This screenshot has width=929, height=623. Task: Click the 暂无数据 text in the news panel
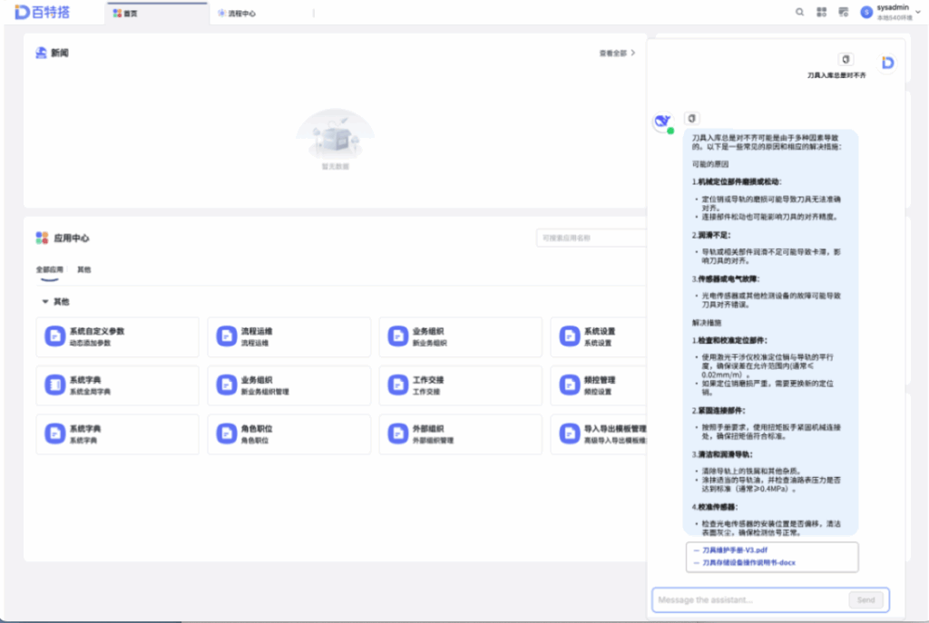click(336, 167)
